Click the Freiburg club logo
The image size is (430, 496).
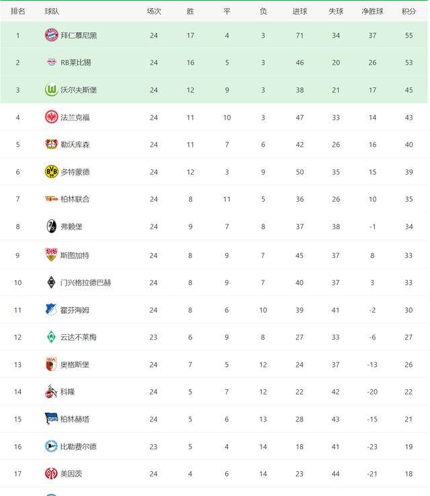[x=52, y=226]
